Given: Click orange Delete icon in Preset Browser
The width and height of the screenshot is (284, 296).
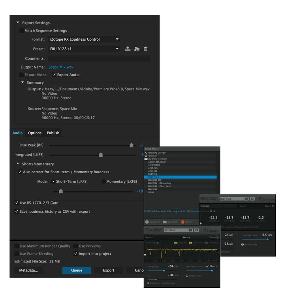Looking at the screenshot, I should click(x=183, y=222).
